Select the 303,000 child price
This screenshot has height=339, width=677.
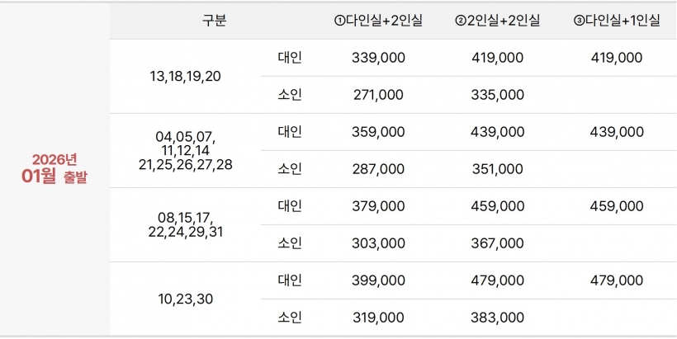pos(379,243)
